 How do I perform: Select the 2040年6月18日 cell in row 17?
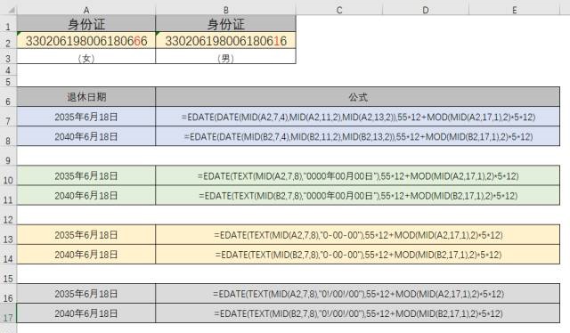click(x=86, y=313)
